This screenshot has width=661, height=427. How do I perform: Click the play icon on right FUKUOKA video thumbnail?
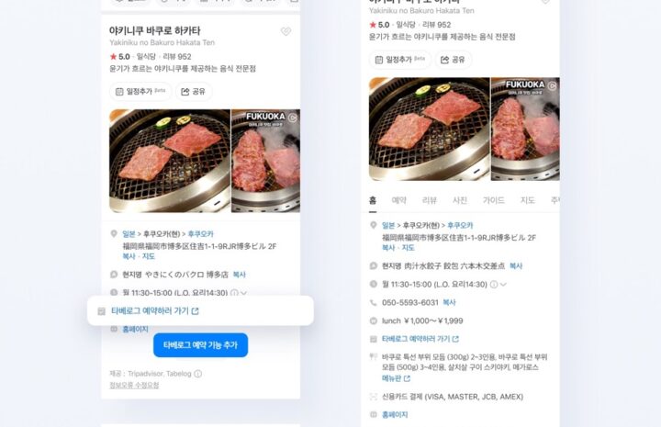click(x=552, y=86)
